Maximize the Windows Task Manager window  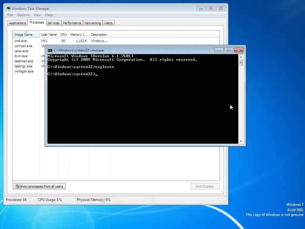click(211, 9)
